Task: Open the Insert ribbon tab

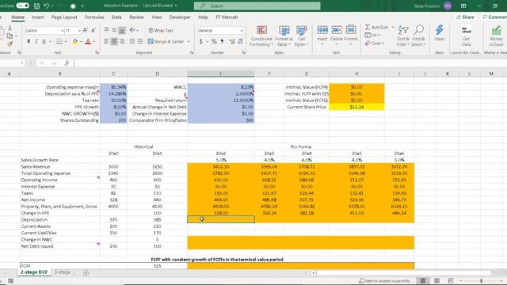Action: tap(38, 17)
